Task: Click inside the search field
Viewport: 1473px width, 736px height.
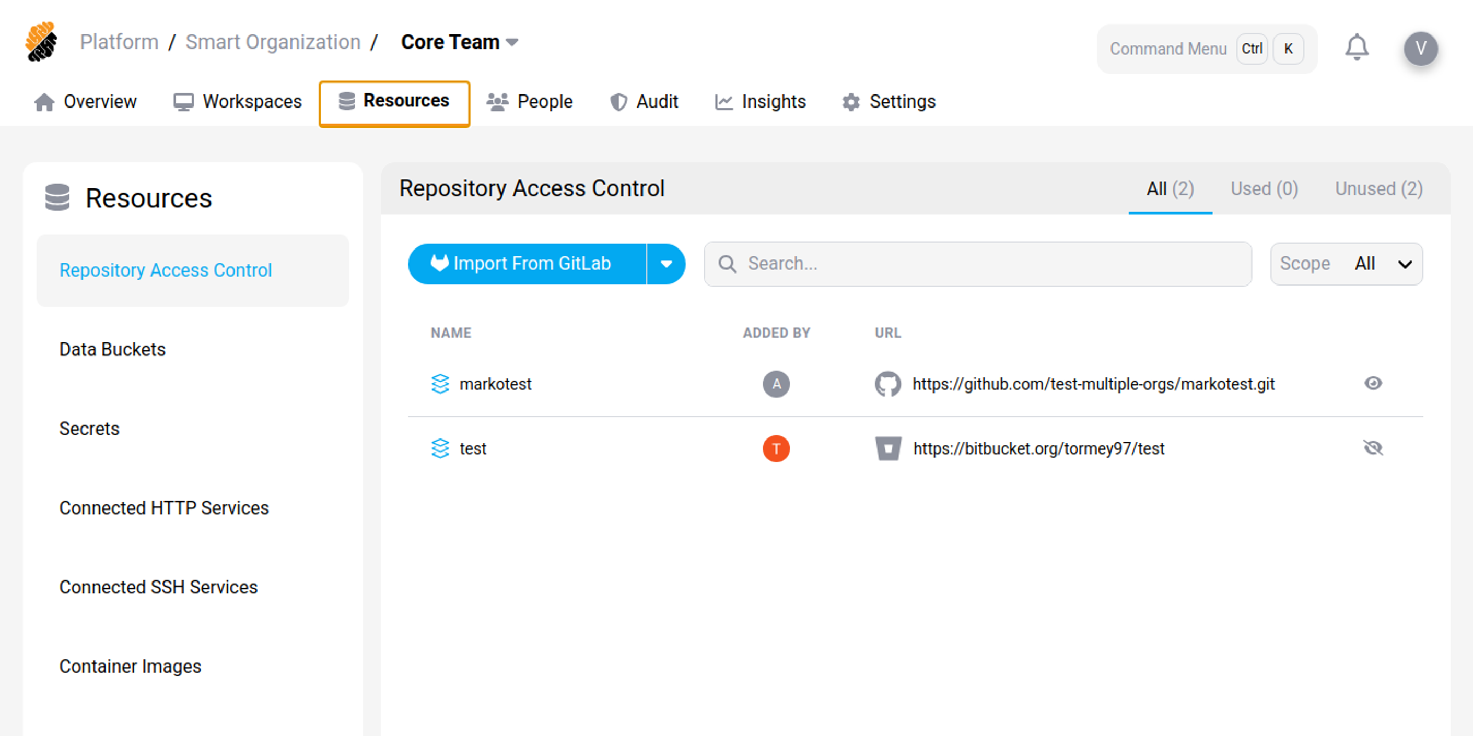Action: coord(972,264)
